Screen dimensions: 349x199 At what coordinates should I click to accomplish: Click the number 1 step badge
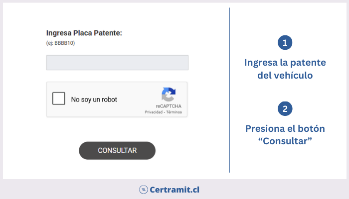(x=285, y=43)
